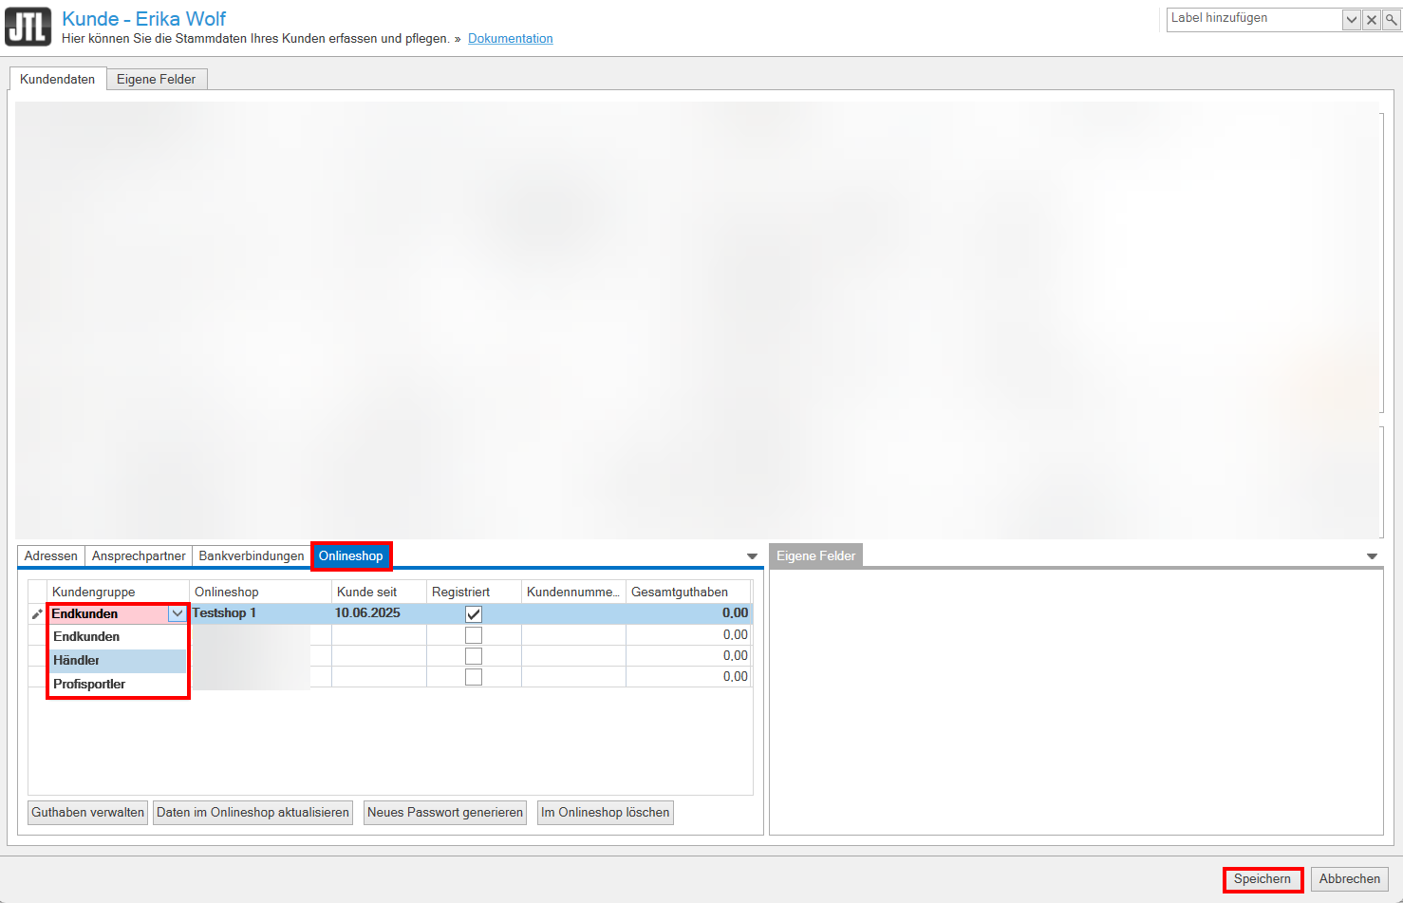Toggle the Kundengruppe dropdown arrow next to Endkunden
Image resolution: width=1403 pixels, height=903 pixels.
[177, 613]
